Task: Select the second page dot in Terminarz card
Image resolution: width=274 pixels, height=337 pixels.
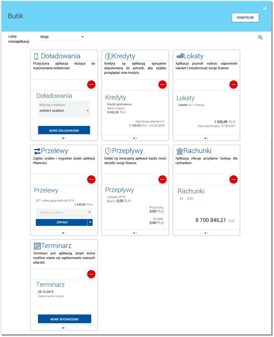Action: pos(65,328)
